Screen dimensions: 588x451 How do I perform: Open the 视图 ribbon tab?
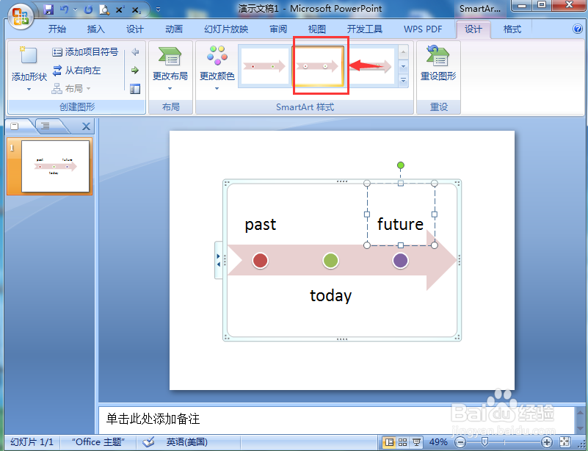pyautogui.click(x=317, y=29)
